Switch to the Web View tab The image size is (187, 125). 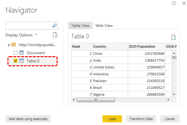pos(104,26)
